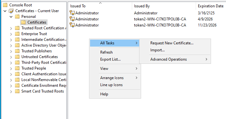Click the Console Root folder icon
Screen dimensions: 226x119
5,5
